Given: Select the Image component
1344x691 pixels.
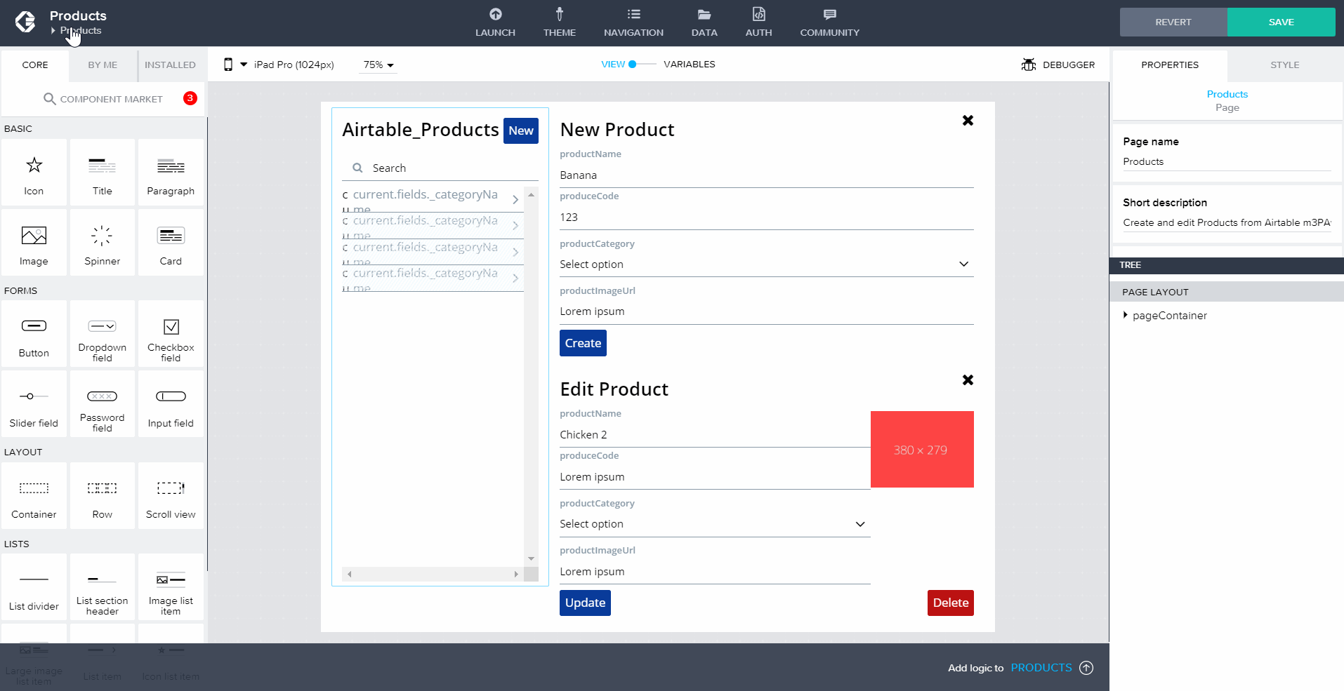Looking at the screenshot, I should 34,242.
